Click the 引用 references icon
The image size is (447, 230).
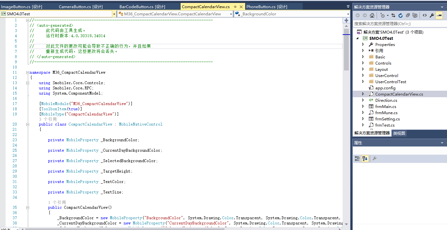(x=371, y=51)
